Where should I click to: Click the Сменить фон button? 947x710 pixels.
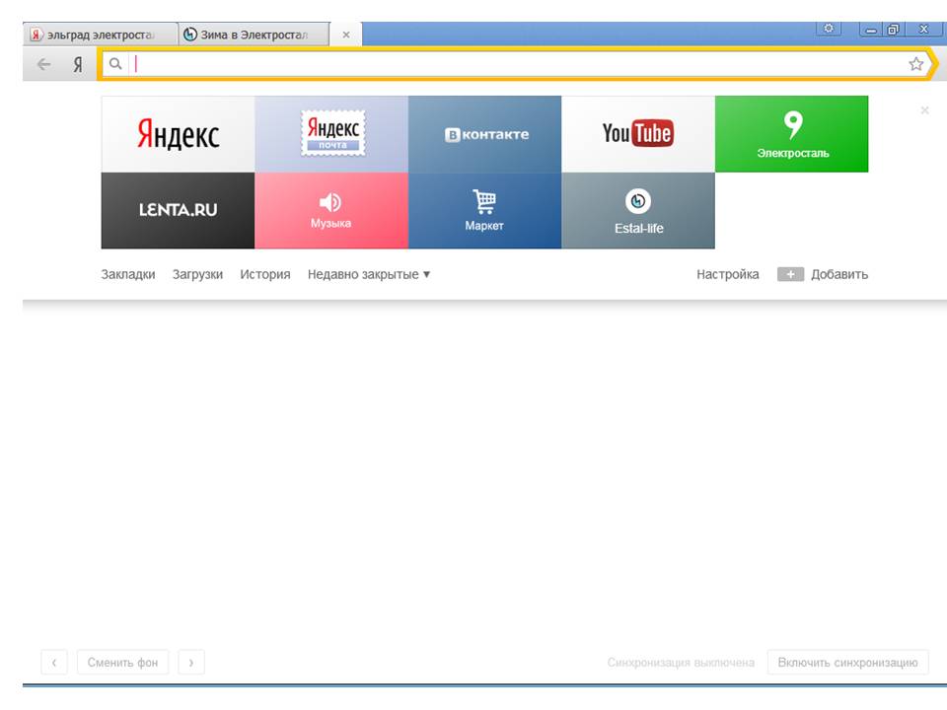click(x=122, y=663)
